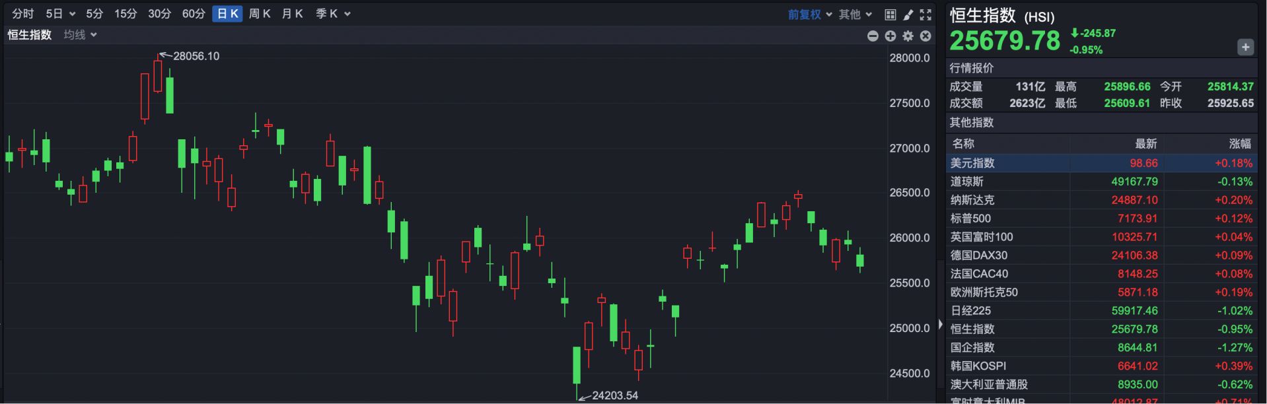Open the multi-chart grid layout

pyautogui.click(x=890, y=14)
